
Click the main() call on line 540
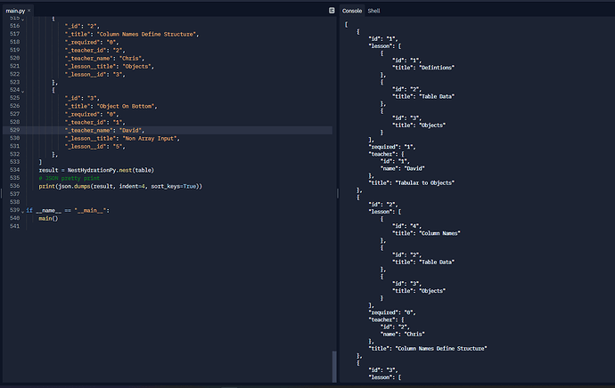point(48,218)
